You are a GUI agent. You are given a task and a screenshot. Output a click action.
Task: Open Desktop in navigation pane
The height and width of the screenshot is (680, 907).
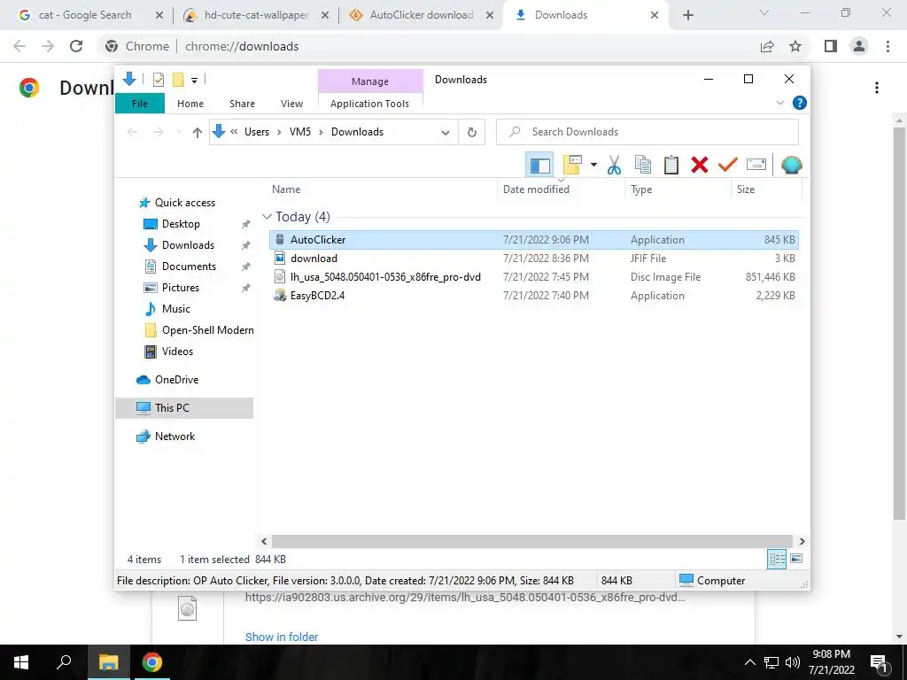pos(181,224)
